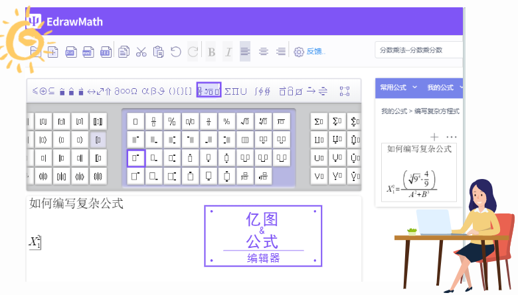Open settings gear icon
This screenshot has width=518, height=295.
299,52
